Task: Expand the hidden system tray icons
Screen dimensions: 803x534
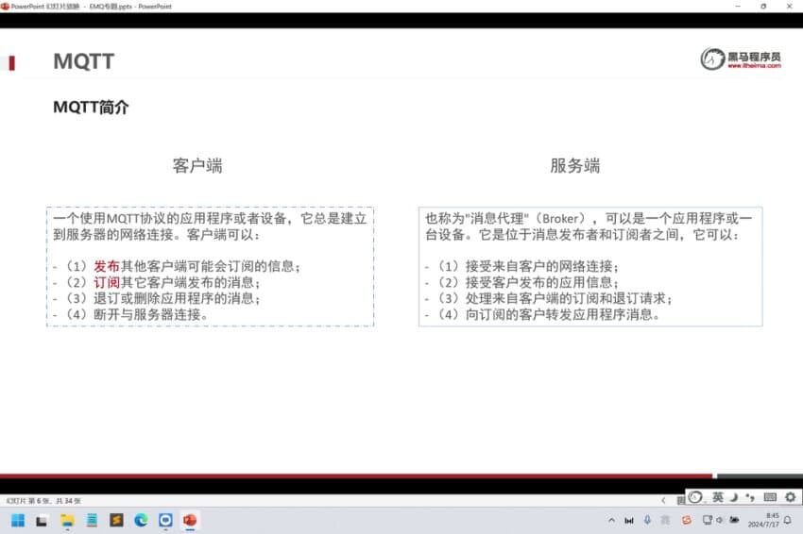Action: [x=611, y=520]
